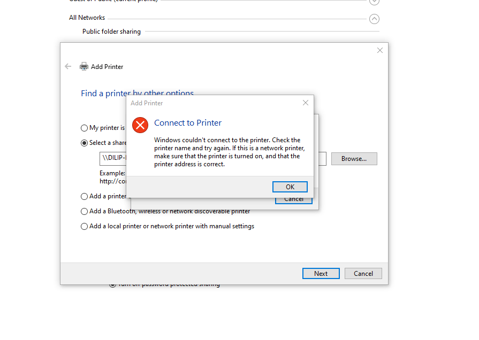
Task: Click the 'Find a printer by other options' heading
Action: coord(137,93)
